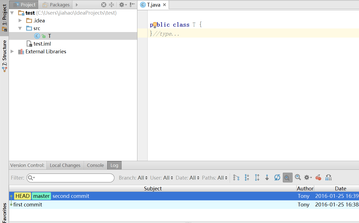Open the Local Changes tab
Screen dimensions: 359x223
(x=65, y=165)
